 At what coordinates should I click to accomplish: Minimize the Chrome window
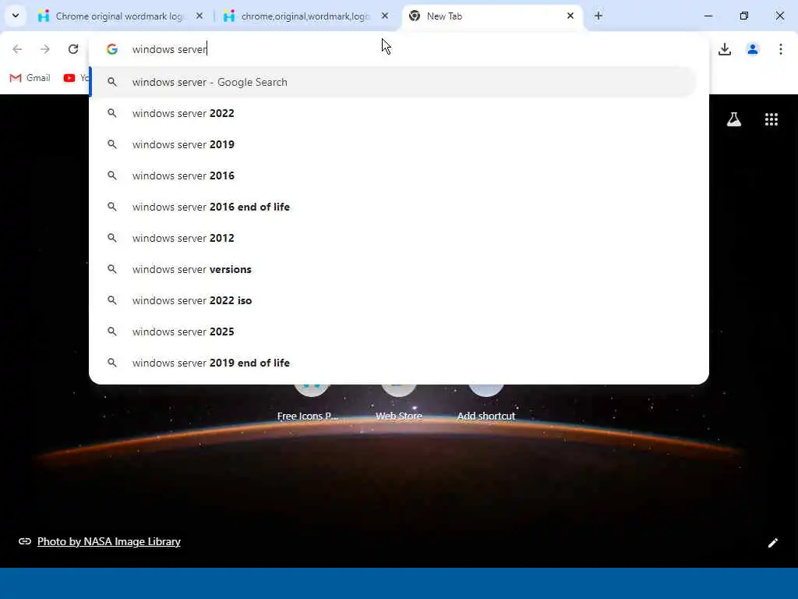(x=708, y=16)
